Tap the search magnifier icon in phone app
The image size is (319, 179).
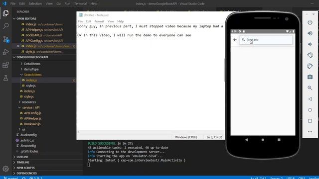(x=243, y=40)
